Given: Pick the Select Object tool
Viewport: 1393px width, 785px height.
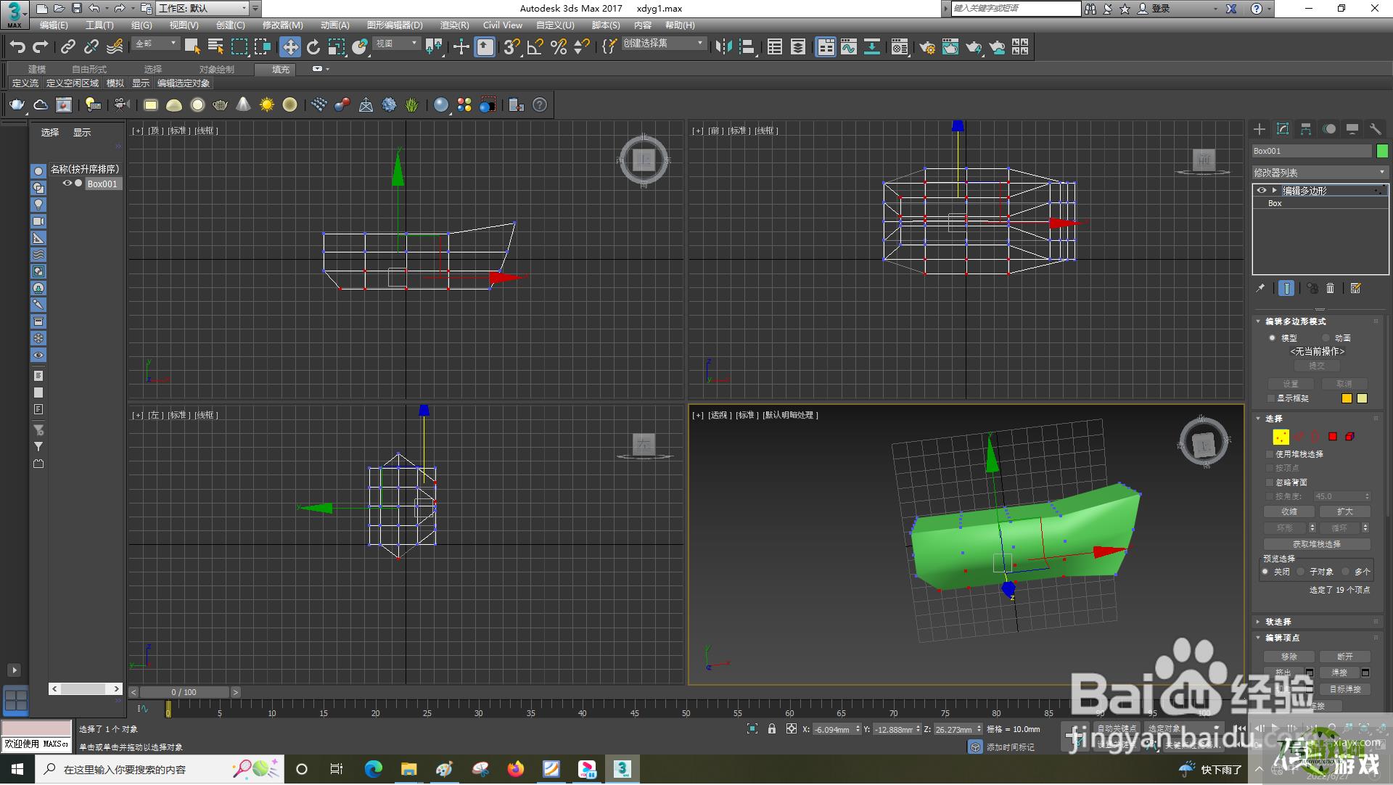Looking at the screenshot, I should click(x=192, y=47).
